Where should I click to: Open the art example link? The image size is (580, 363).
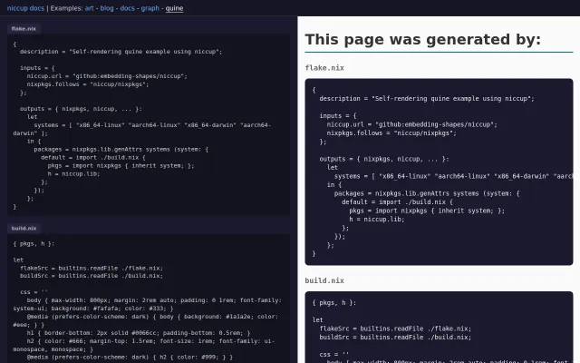coord(90,8)
